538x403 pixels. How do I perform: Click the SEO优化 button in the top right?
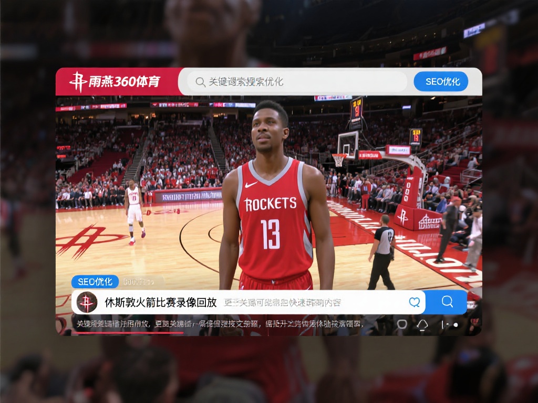tap(441, 82)
